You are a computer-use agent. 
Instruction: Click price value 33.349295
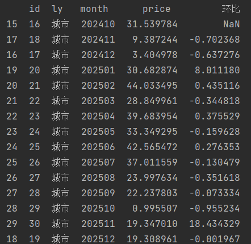pos(152,132)
